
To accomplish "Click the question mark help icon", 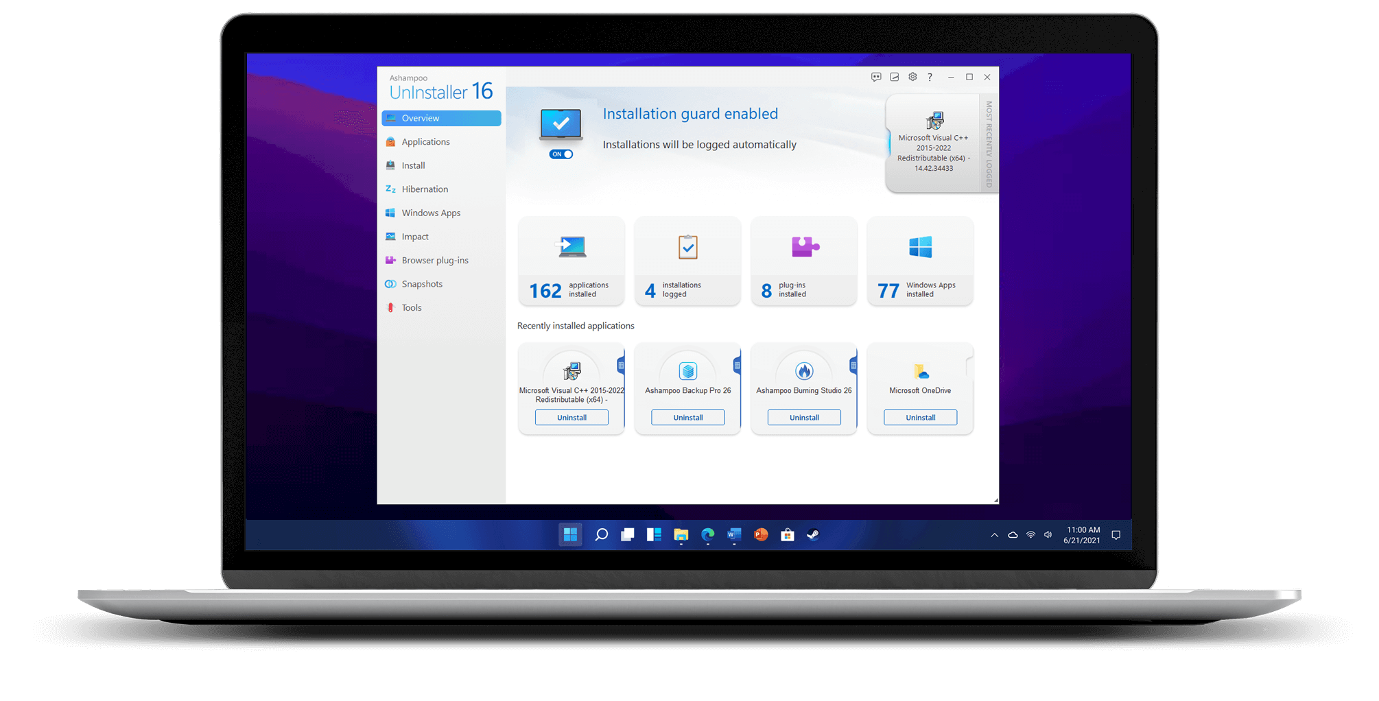I will pos(930,77).
